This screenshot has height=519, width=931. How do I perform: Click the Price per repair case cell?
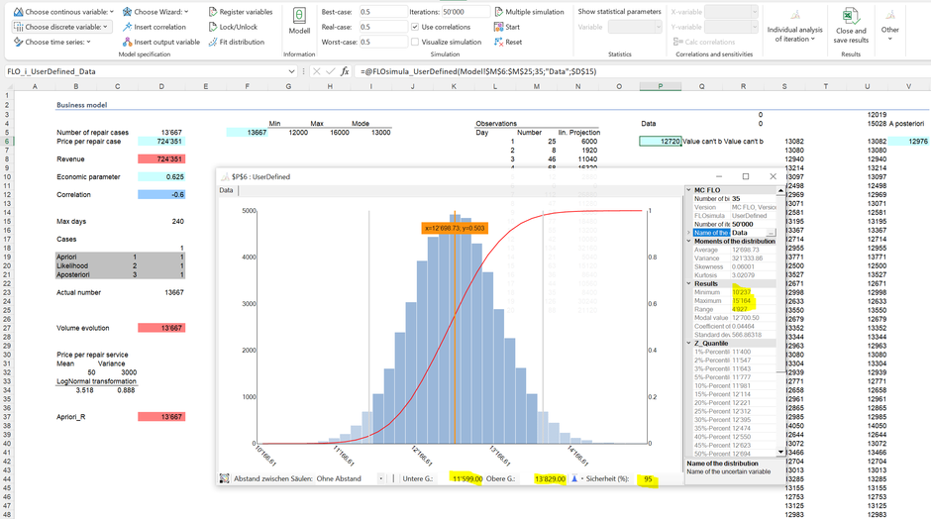(161, 142)
